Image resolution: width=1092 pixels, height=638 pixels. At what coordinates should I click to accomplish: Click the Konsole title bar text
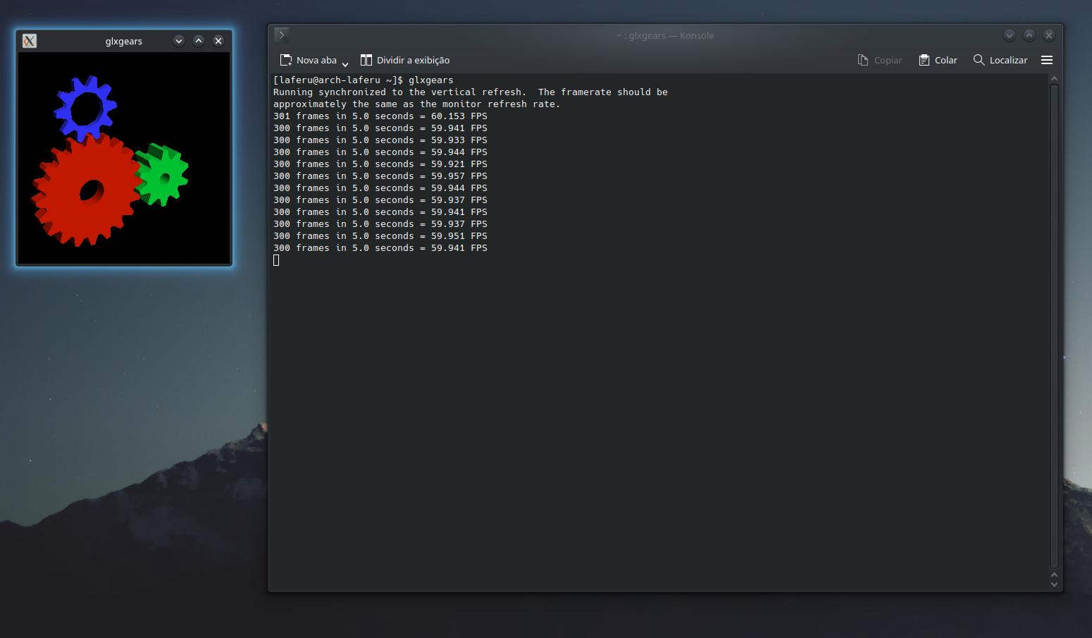(x=665, y=35)
